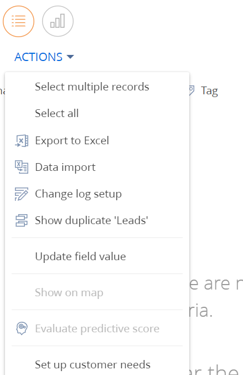Click the caret arrow beside ACTIONS
Image resolution: width=243 pixels, height=375 pixels.
[70, 57]
